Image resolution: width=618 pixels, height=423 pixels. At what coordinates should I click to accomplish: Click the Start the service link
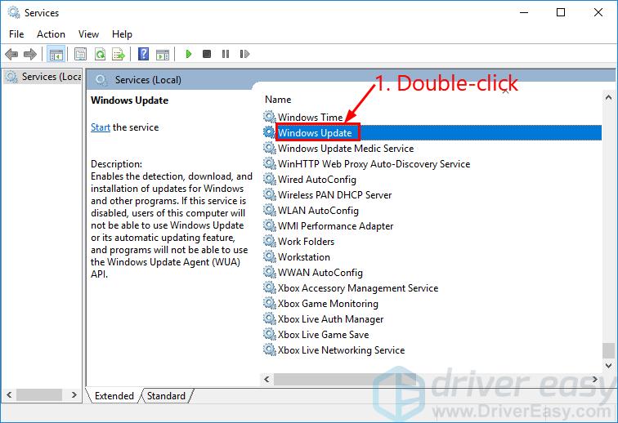(101, 127)
